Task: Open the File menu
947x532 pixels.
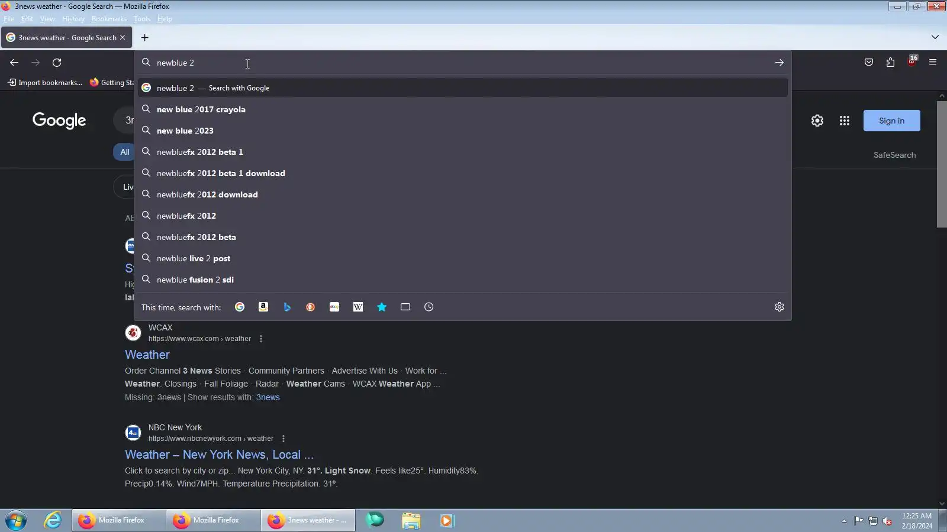Action: (9, 19)
